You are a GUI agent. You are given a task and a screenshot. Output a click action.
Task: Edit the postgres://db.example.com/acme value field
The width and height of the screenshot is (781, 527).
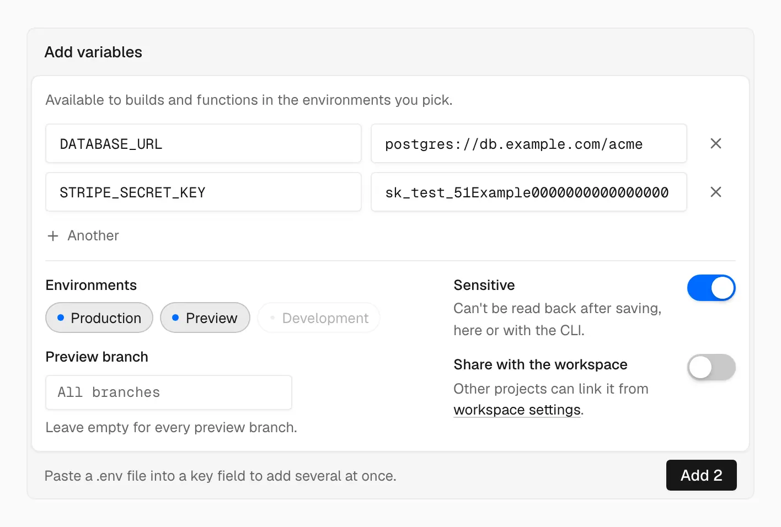coord(529,143)
